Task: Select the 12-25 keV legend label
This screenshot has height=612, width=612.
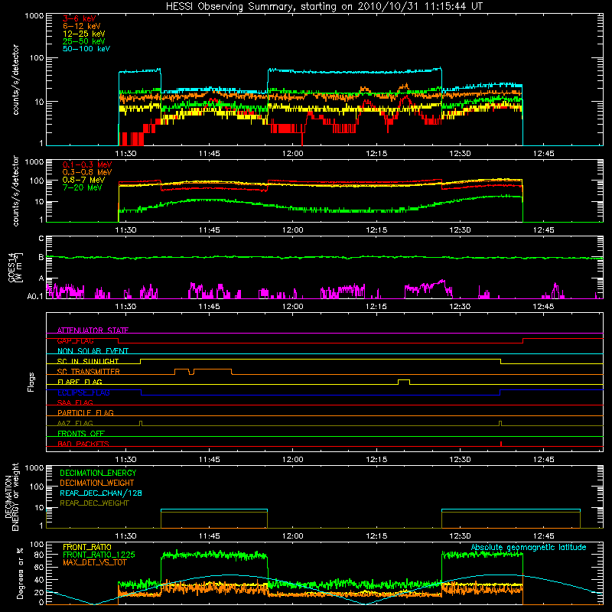Action: (84, 34)
